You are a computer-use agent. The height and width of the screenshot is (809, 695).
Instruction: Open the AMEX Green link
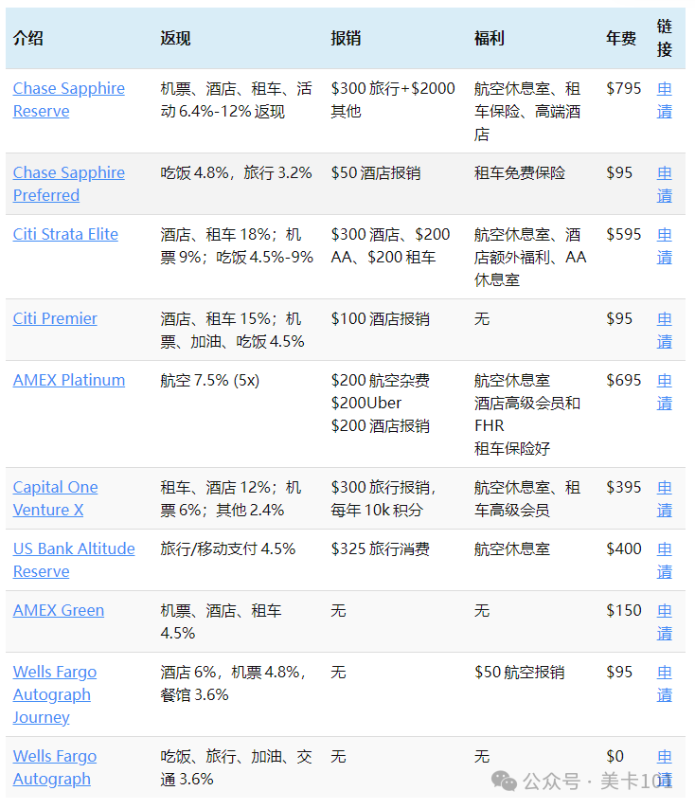coord(59,610)
